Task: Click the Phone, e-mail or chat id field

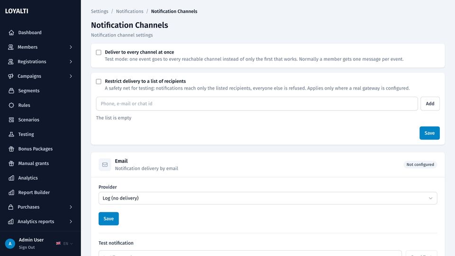Action: tap(257, 104)
